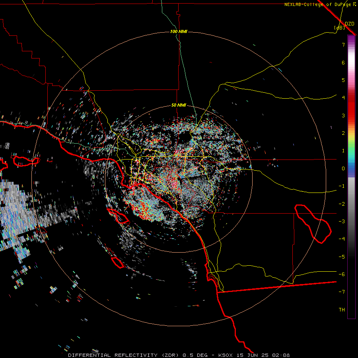This screenshot has width=358, height=358.
Task: Click the 6 value on color scale
Action: (x=343, y=62)
